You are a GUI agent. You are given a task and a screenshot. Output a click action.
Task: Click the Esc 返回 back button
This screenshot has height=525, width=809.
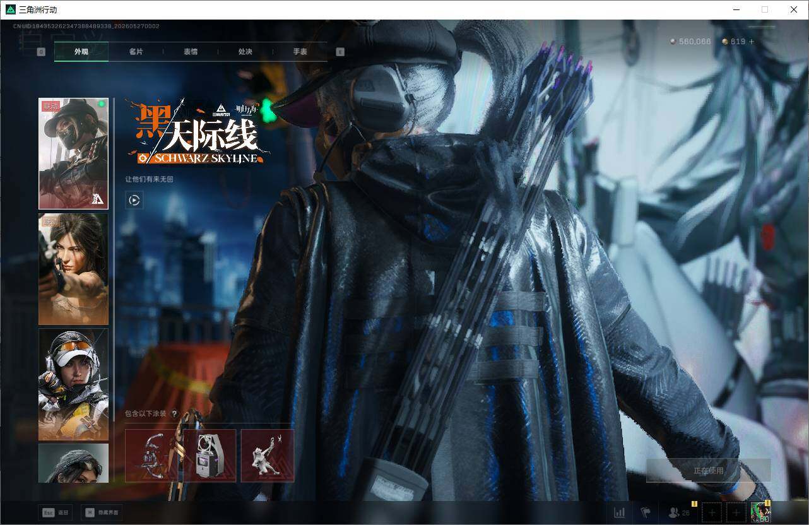click(x=55, y=512)
